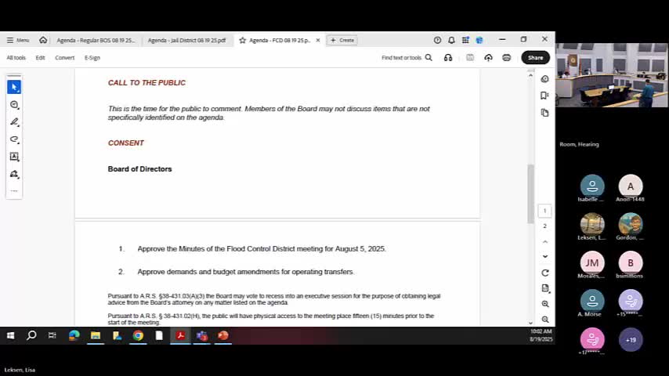Open the Edit menu
Image resolution: width=669 pixels, height=376 pixels.
pyautogui.click(x=40, y=58)
